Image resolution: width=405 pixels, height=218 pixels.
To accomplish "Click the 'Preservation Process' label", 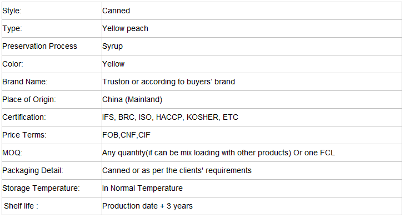I will (39, 46).
